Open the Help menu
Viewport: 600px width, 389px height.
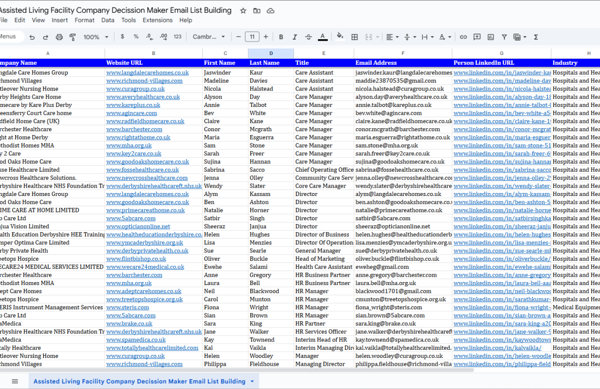point(186,20)
